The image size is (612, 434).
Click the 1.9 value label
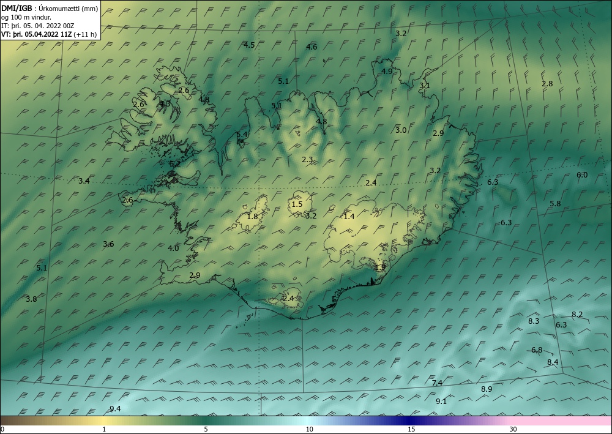click(x=380, y=268)
